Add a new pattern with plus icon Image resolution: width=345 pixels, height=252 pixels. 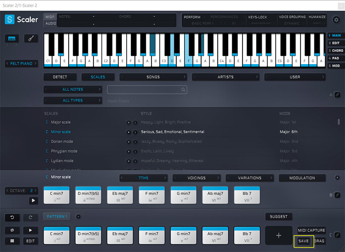pyautogui.click(x=78, y=217)
